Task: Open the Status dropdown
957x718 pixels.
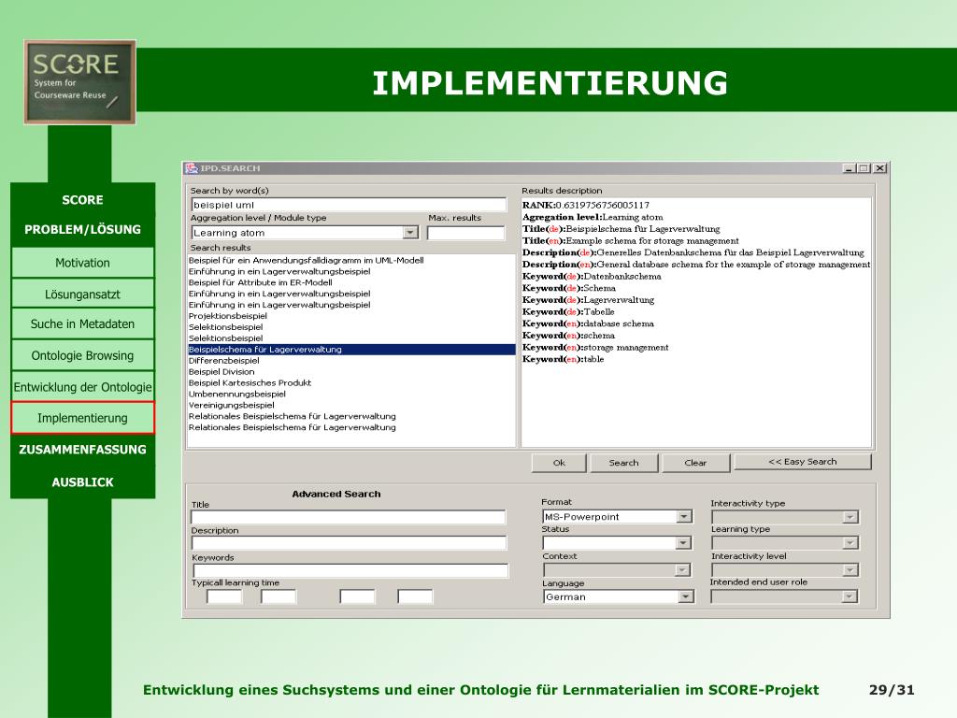Action: pyautogui.click(x=617, y=543)
